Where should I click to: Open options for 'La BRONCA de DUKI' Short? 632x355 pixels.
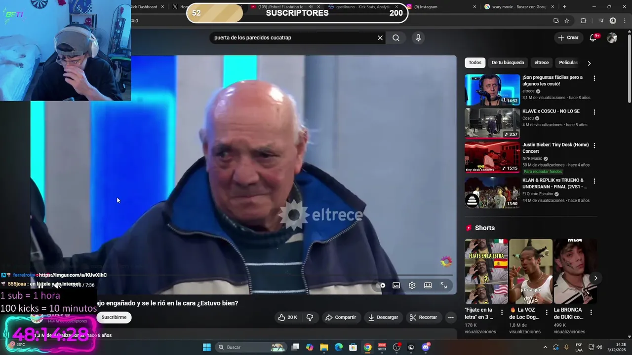591,312
